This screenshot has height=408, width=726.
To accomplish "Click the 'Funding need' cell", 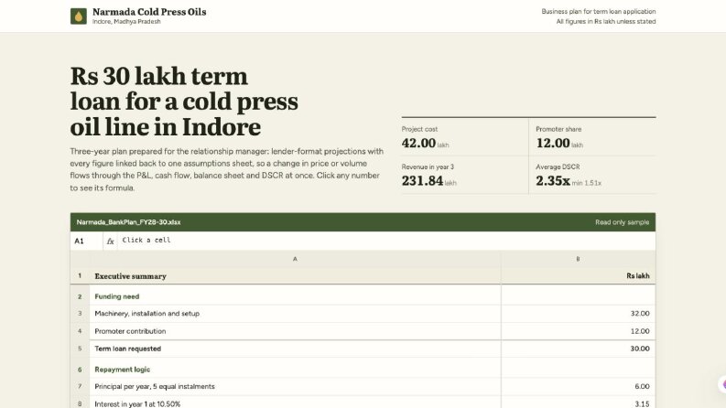I will click(x=295, y=296).
